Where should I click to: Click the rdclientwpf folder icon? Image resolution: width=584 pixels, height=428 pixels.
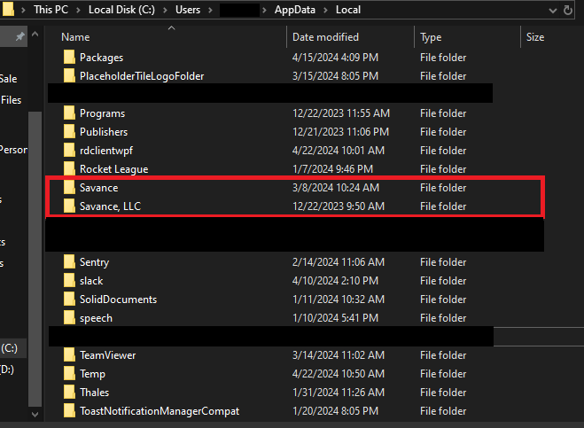(69, 151)
